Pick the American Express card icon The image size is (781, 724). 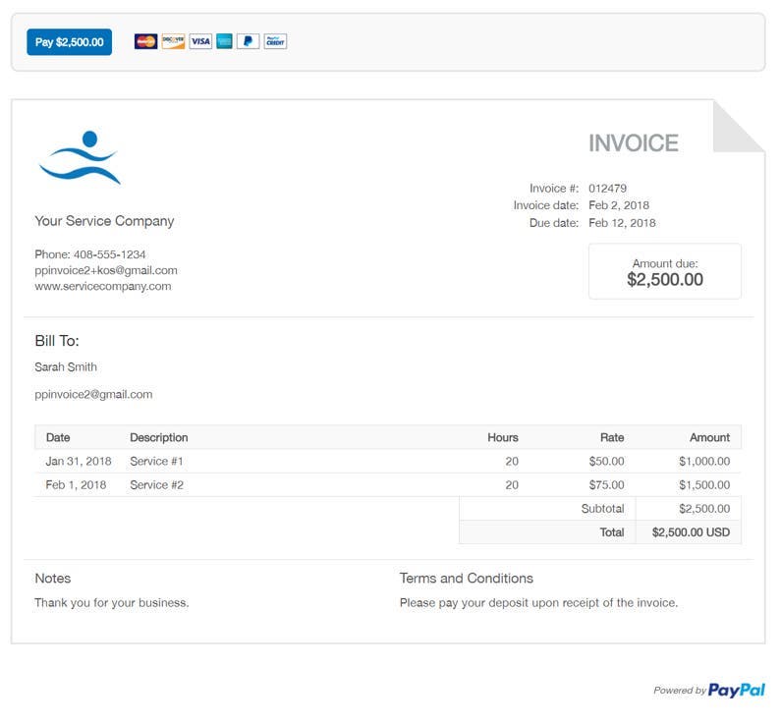224,41
